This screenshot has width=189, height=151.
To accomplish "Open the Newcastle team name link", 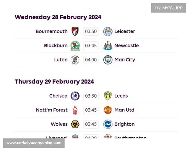I will click(x=127, y=46).
